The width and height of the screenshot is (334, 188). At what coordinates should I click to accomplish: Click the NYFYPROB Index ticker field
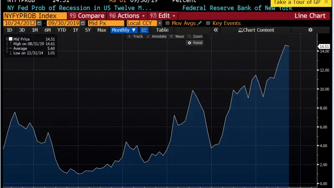35,16
